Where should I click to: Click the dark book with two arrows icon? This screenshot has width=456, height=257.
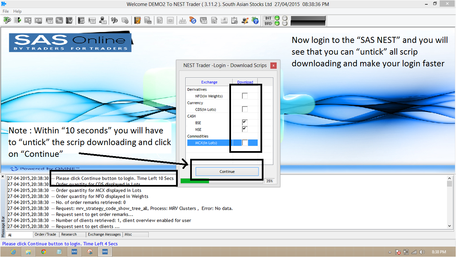point(81,20)
